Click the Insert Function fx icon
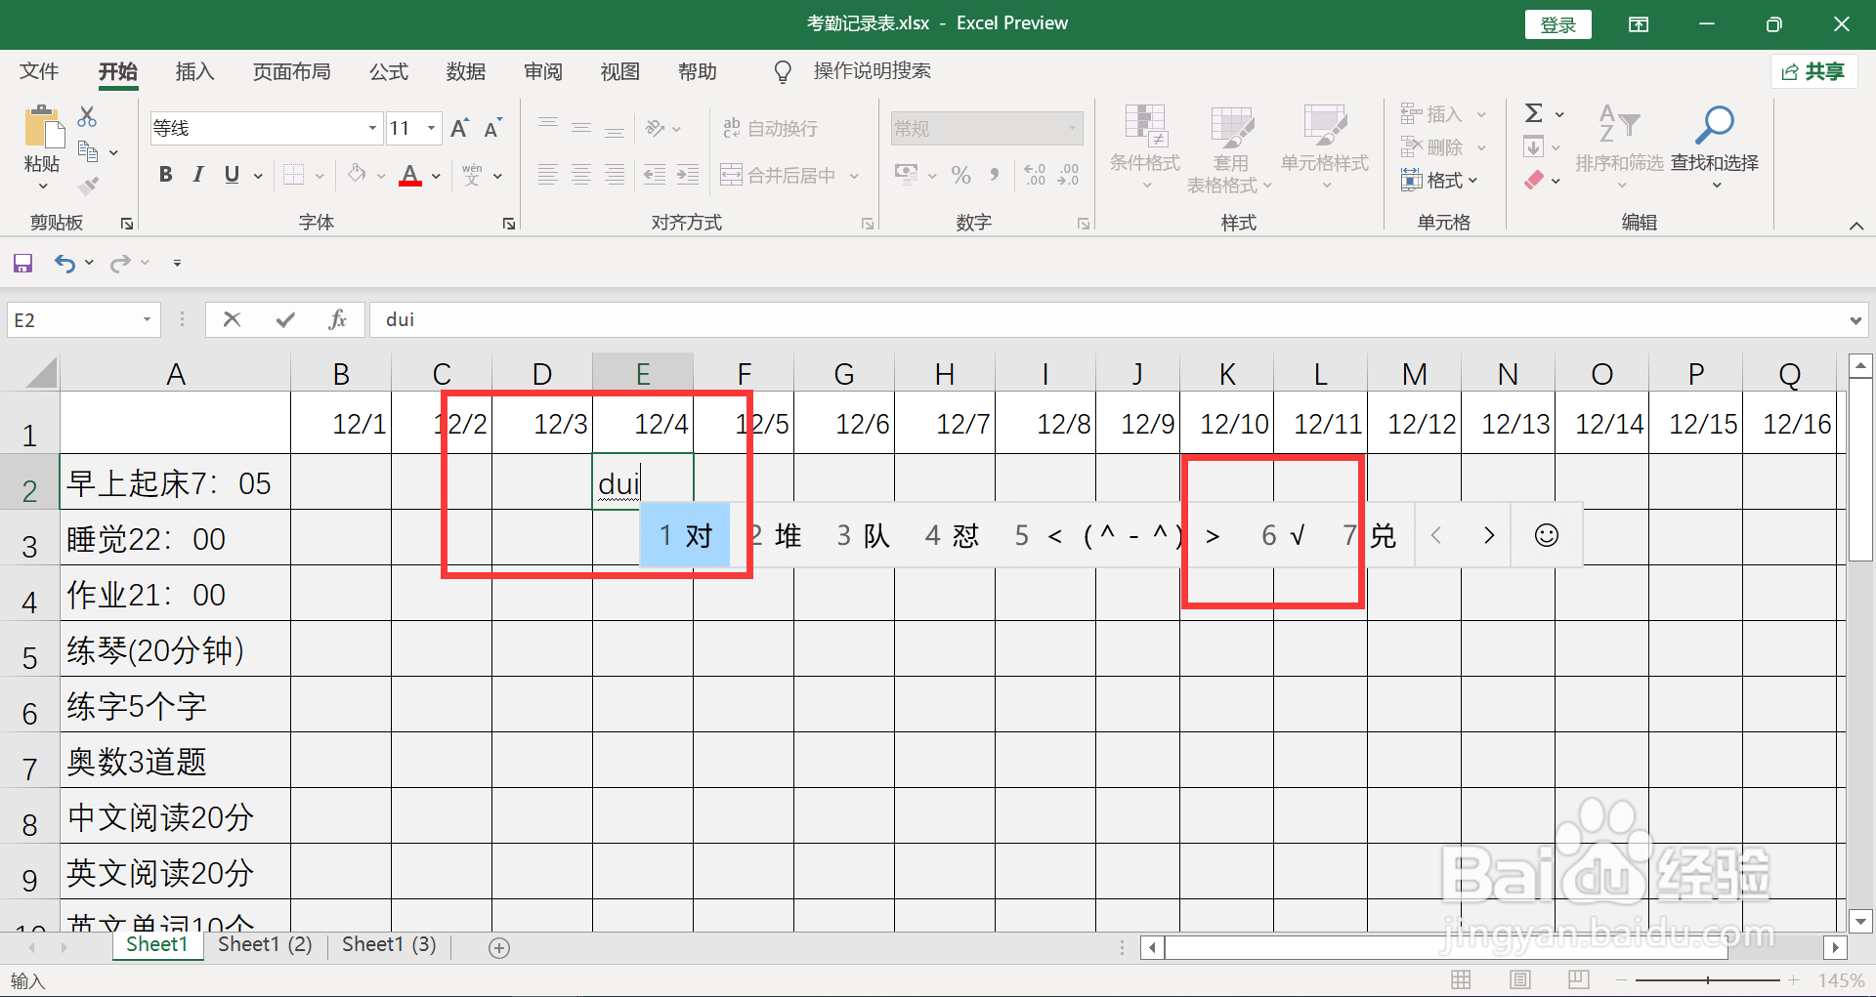The height and width of the screenshot is (997, 1876). (x=338, y=319)
